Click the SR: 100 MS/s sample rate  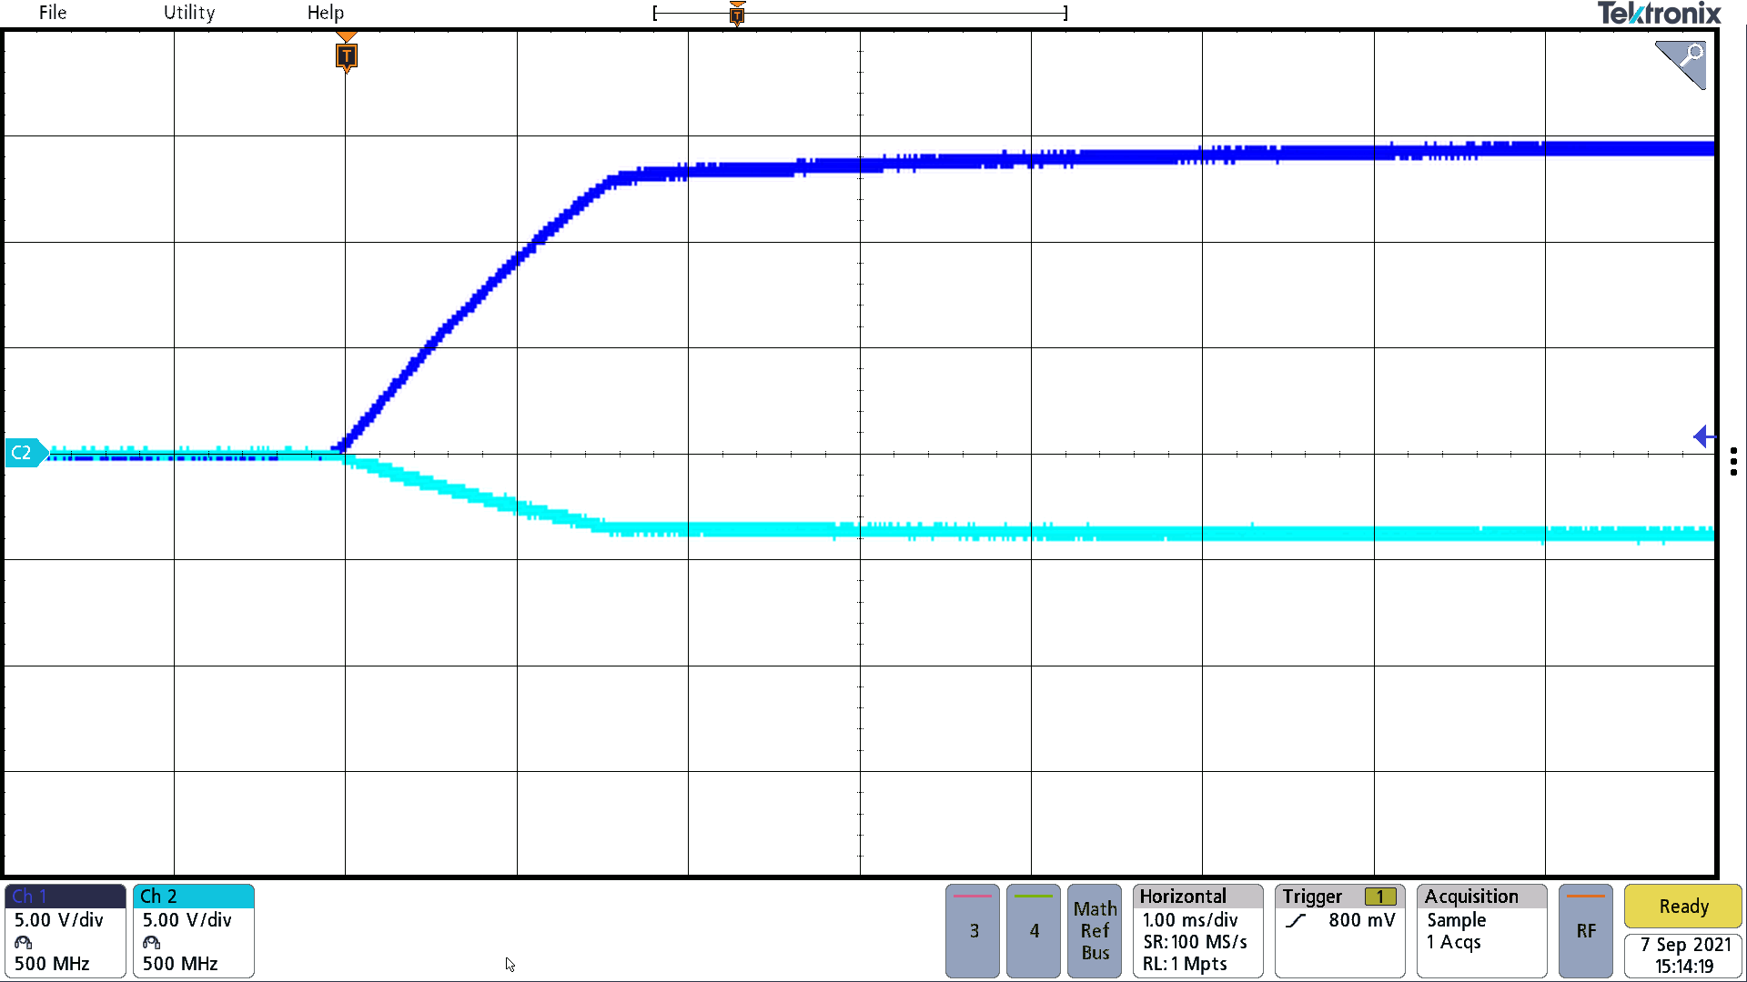point(1195,942)
